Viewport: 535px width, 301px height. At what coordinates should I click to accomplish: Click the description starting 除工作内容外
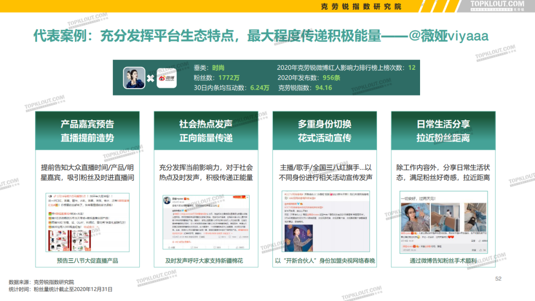tap(443, 172)
